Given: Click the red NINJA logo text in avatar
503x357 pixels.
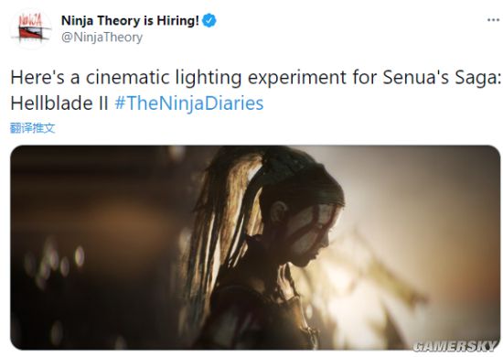Looking at the screenshot, I should (30, 20).
